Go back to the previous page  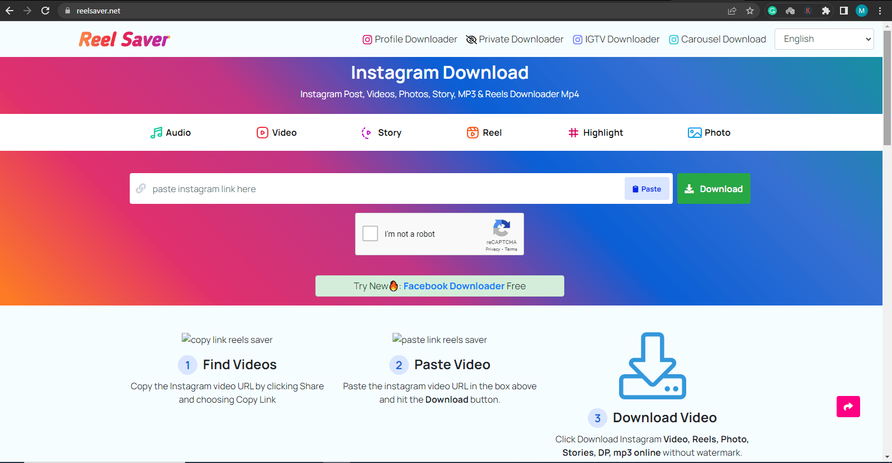click(10, 11)
